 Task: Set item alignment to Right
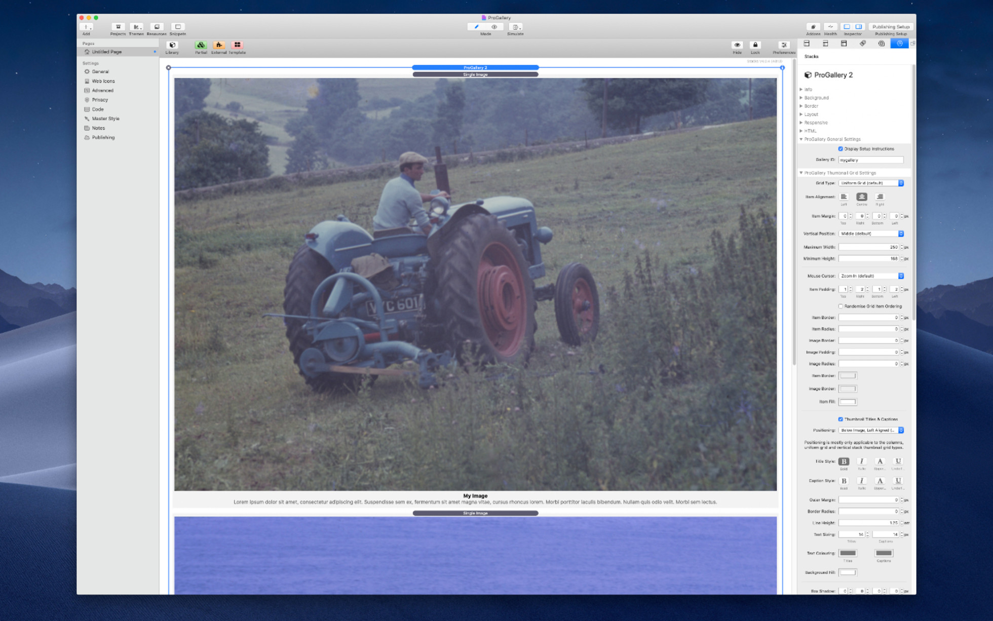coord(880,197)
